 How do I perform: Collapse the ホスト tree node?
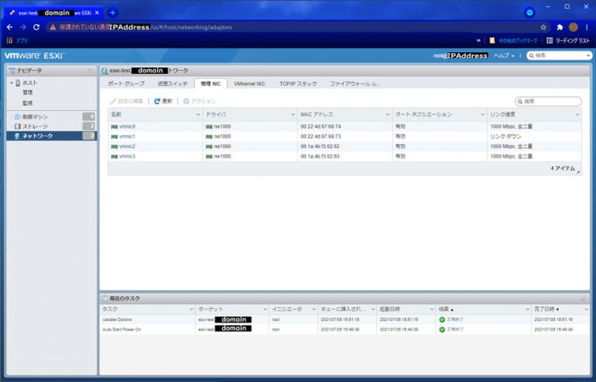[x=11, y=83]
